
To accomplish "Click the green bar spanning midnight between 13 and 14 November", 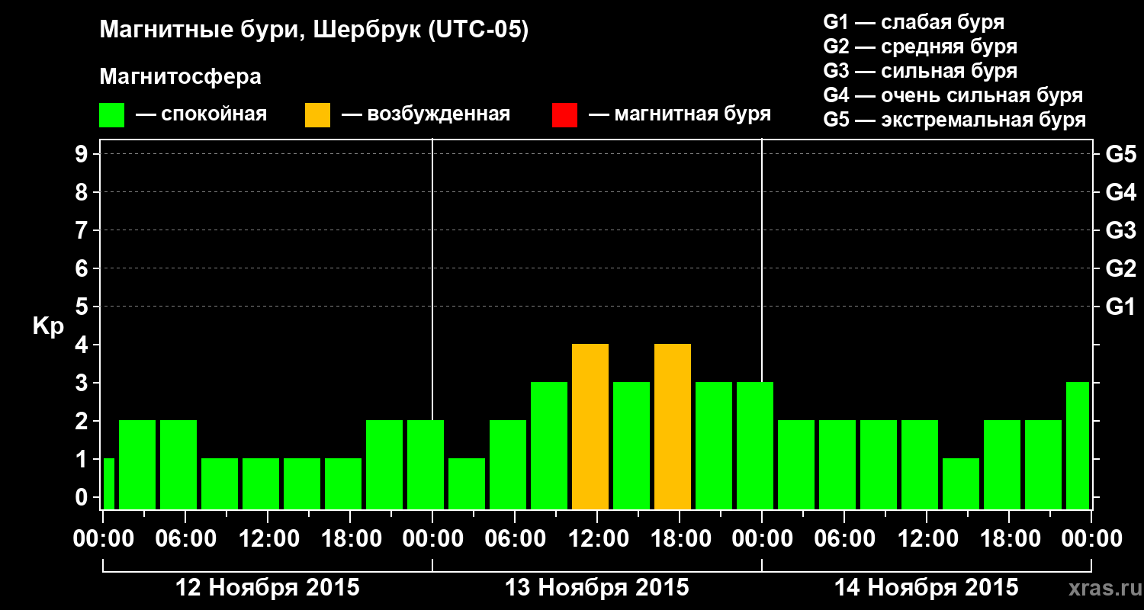I will (x=755, y=446).
